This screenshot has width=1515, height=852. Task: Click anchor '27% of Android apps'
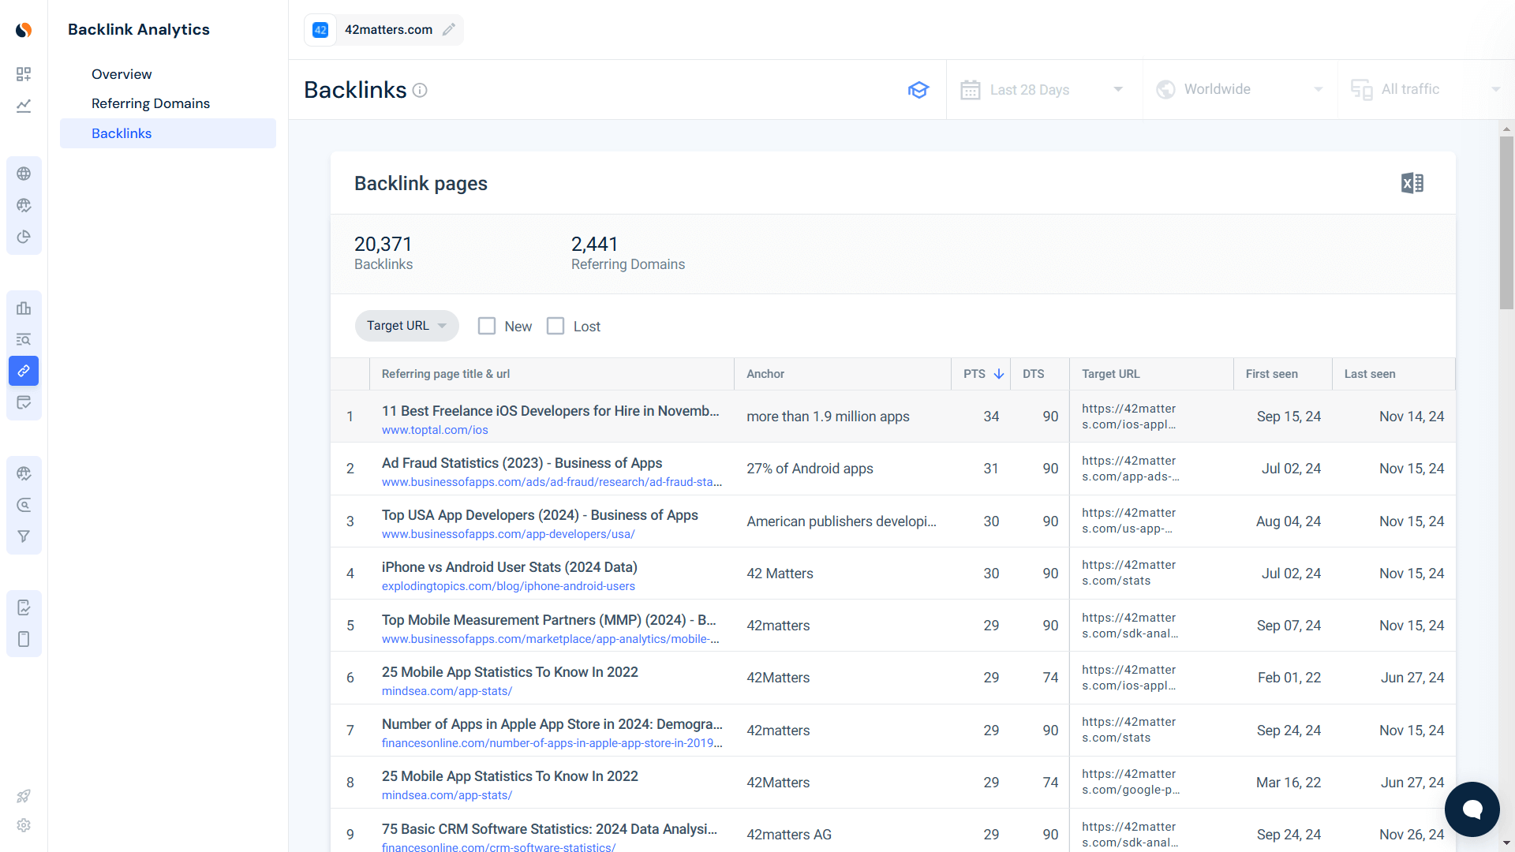tap(810, 469)
